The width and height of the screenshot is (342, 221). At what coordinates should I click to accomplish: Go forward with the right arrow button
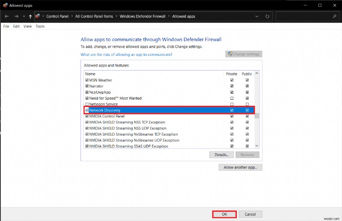(x=16, y=16)
